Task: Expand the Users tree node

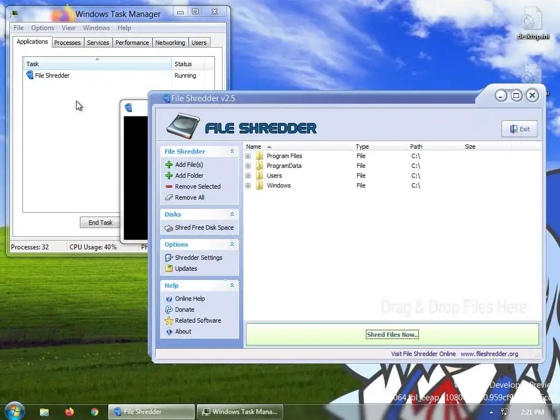Action: (x=248, y=176)
